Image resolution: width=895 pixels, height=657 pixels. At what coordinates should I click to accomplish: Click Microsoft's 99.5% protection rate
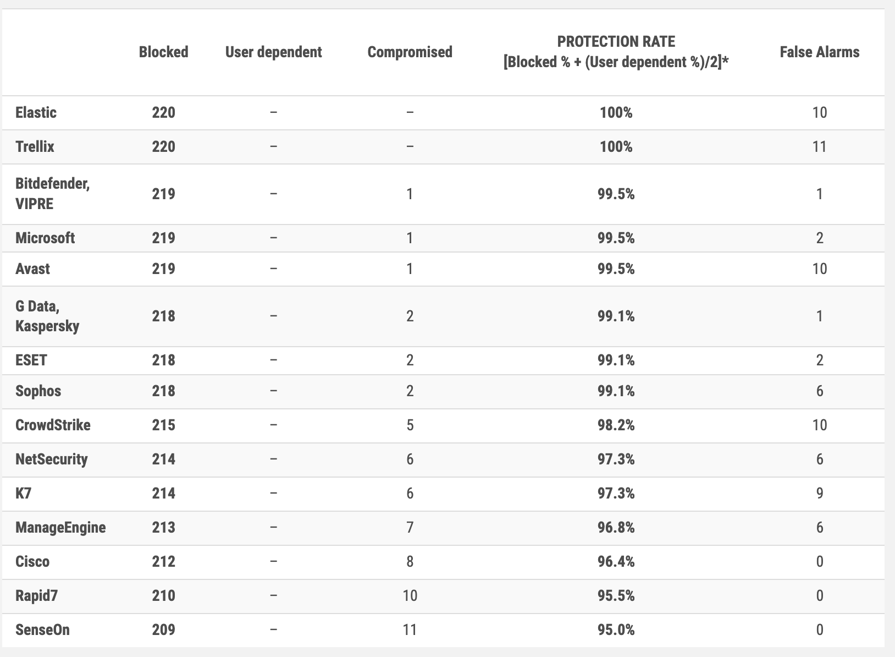click(x=616, y=238)
